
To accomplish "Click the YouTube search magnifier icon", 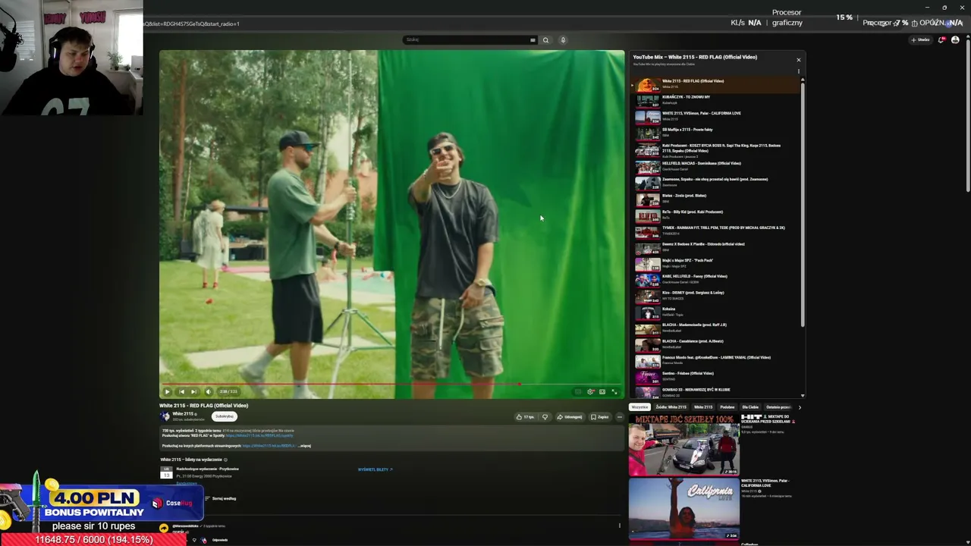I will [x=545, y=40].
